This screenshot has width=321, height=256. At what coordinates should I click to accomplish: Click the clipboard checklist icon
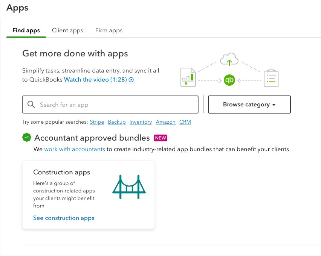[x=271, y=78]
